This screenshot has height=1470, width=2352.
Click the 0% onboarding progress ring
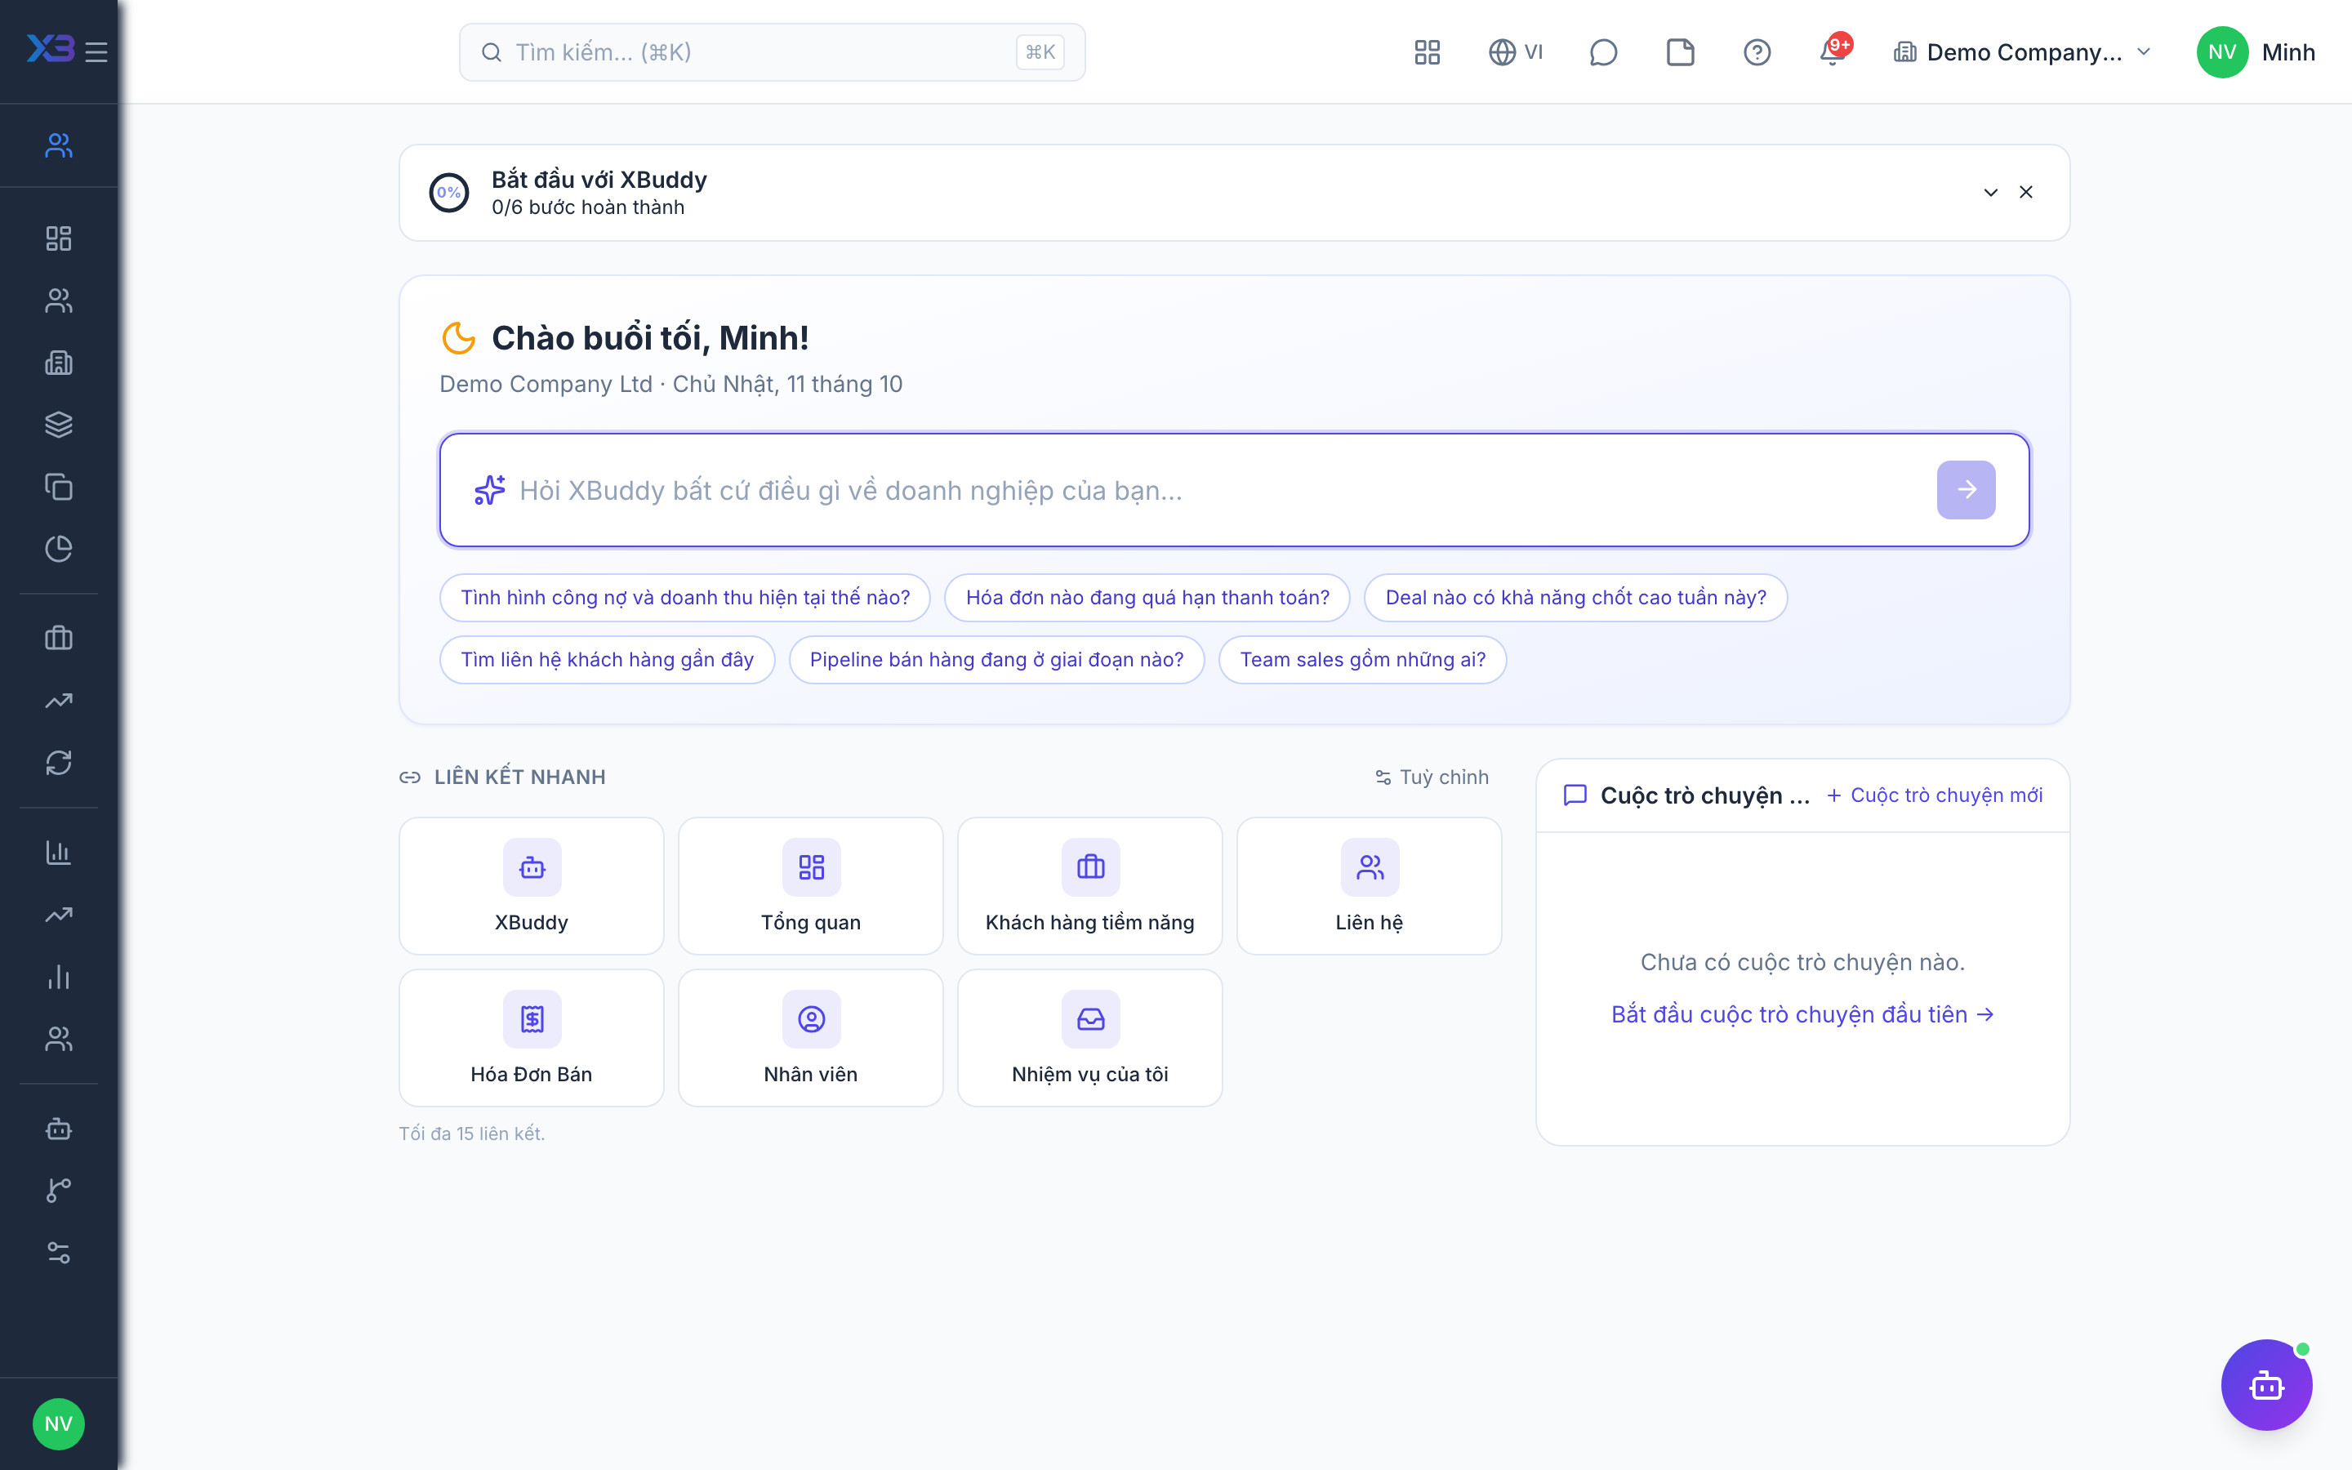pyautogui.click(x=449, y=193)
